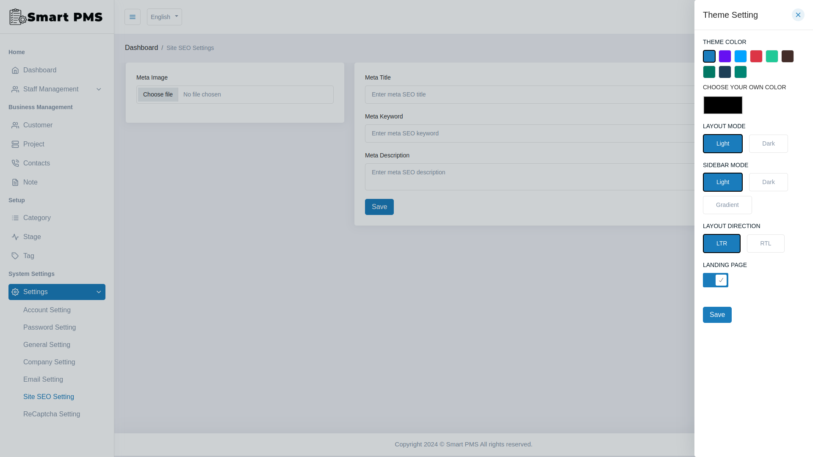Open the English language dropdown
813x457 pixels.
tap(164, 17)
